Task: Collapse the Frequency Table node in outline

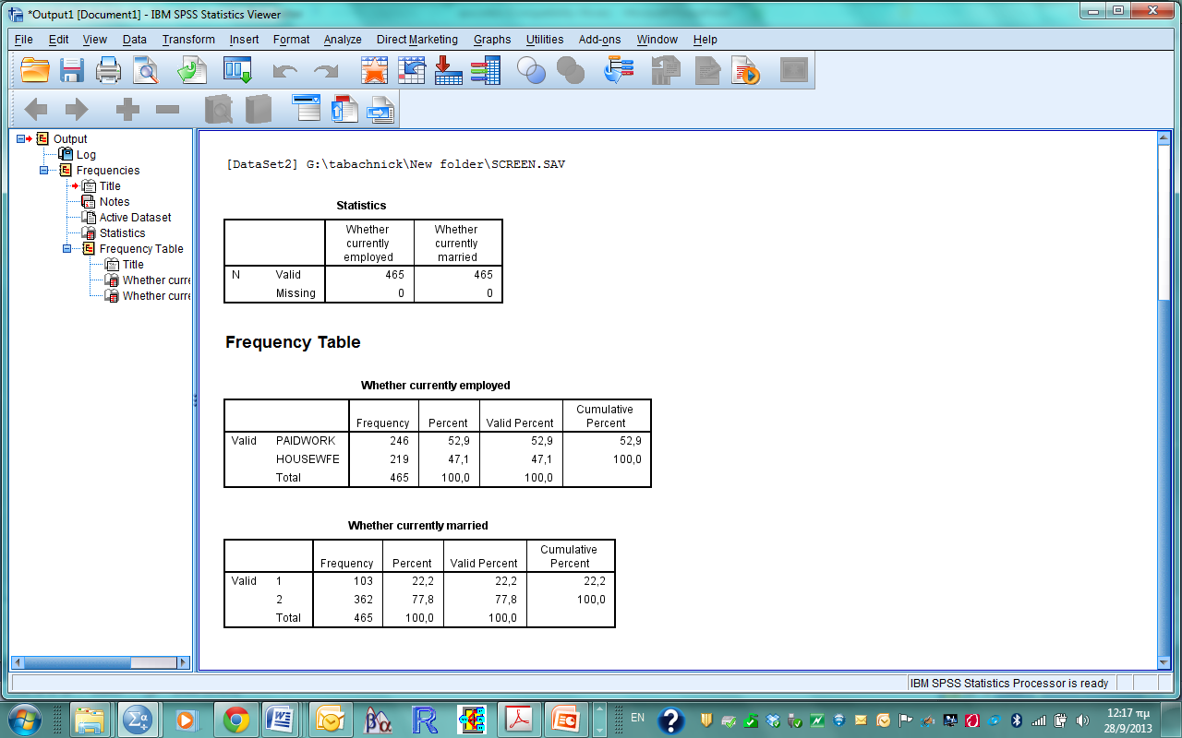Action: tap(66, 249)
